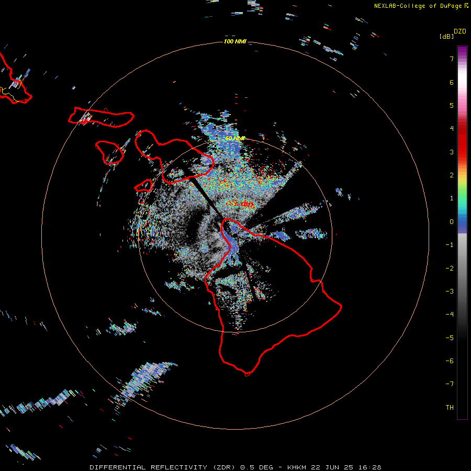Viewport: 471px width, 471px height.
Task: Click the positive 7 value on the legend
Action: [452, 59]
